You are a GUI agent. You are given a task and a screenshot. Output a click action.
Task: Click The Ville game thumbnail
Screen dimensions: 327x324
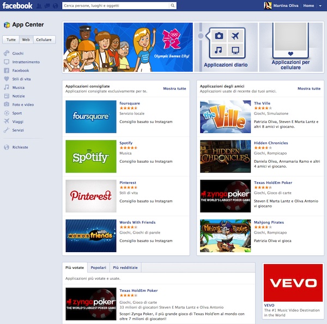point(226,117)
